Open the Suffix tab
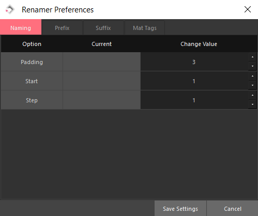258x216 pixels. point(103,28)
